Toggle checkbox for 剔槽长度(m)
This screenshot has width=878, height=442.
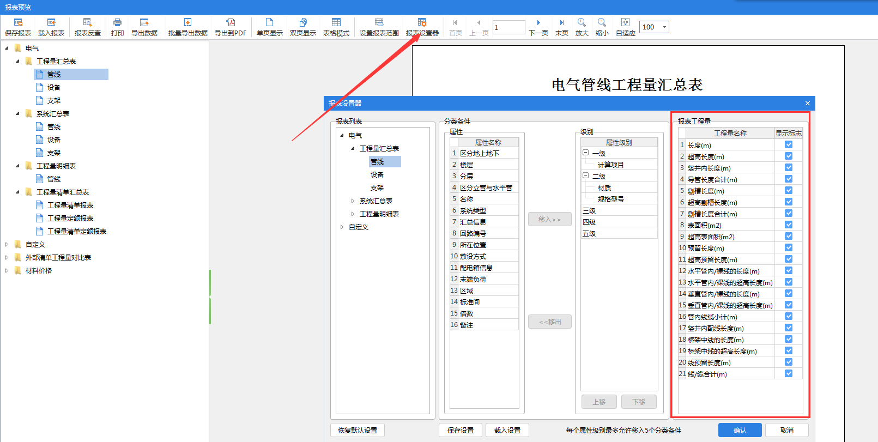[789, 191]
